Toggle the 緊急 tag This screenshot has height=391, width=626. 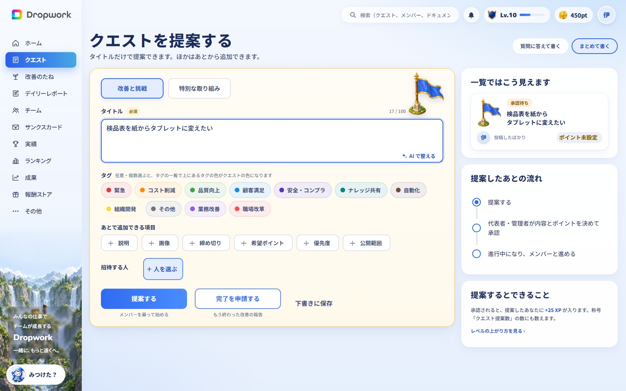[116, 190]
